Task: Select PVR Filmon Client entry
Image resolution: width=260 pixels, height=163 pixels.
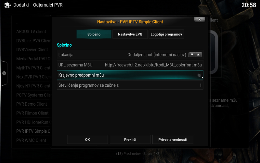Action: [32, 113]
